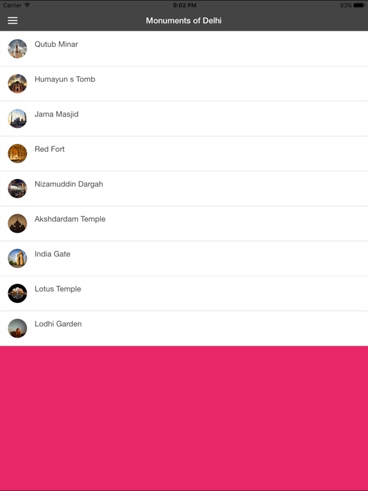The height and width of the screenshot is (491, 368).
Task: Tap the Nizamuddin Dargah circular photo
Action: [x=17, y=189]
